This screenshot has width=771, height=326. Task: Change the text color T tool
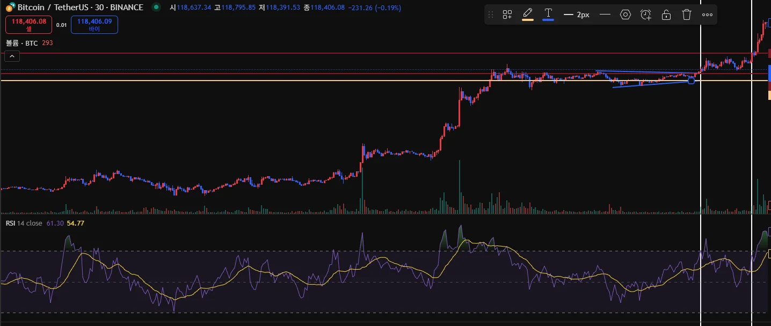(x=548, y=15)
